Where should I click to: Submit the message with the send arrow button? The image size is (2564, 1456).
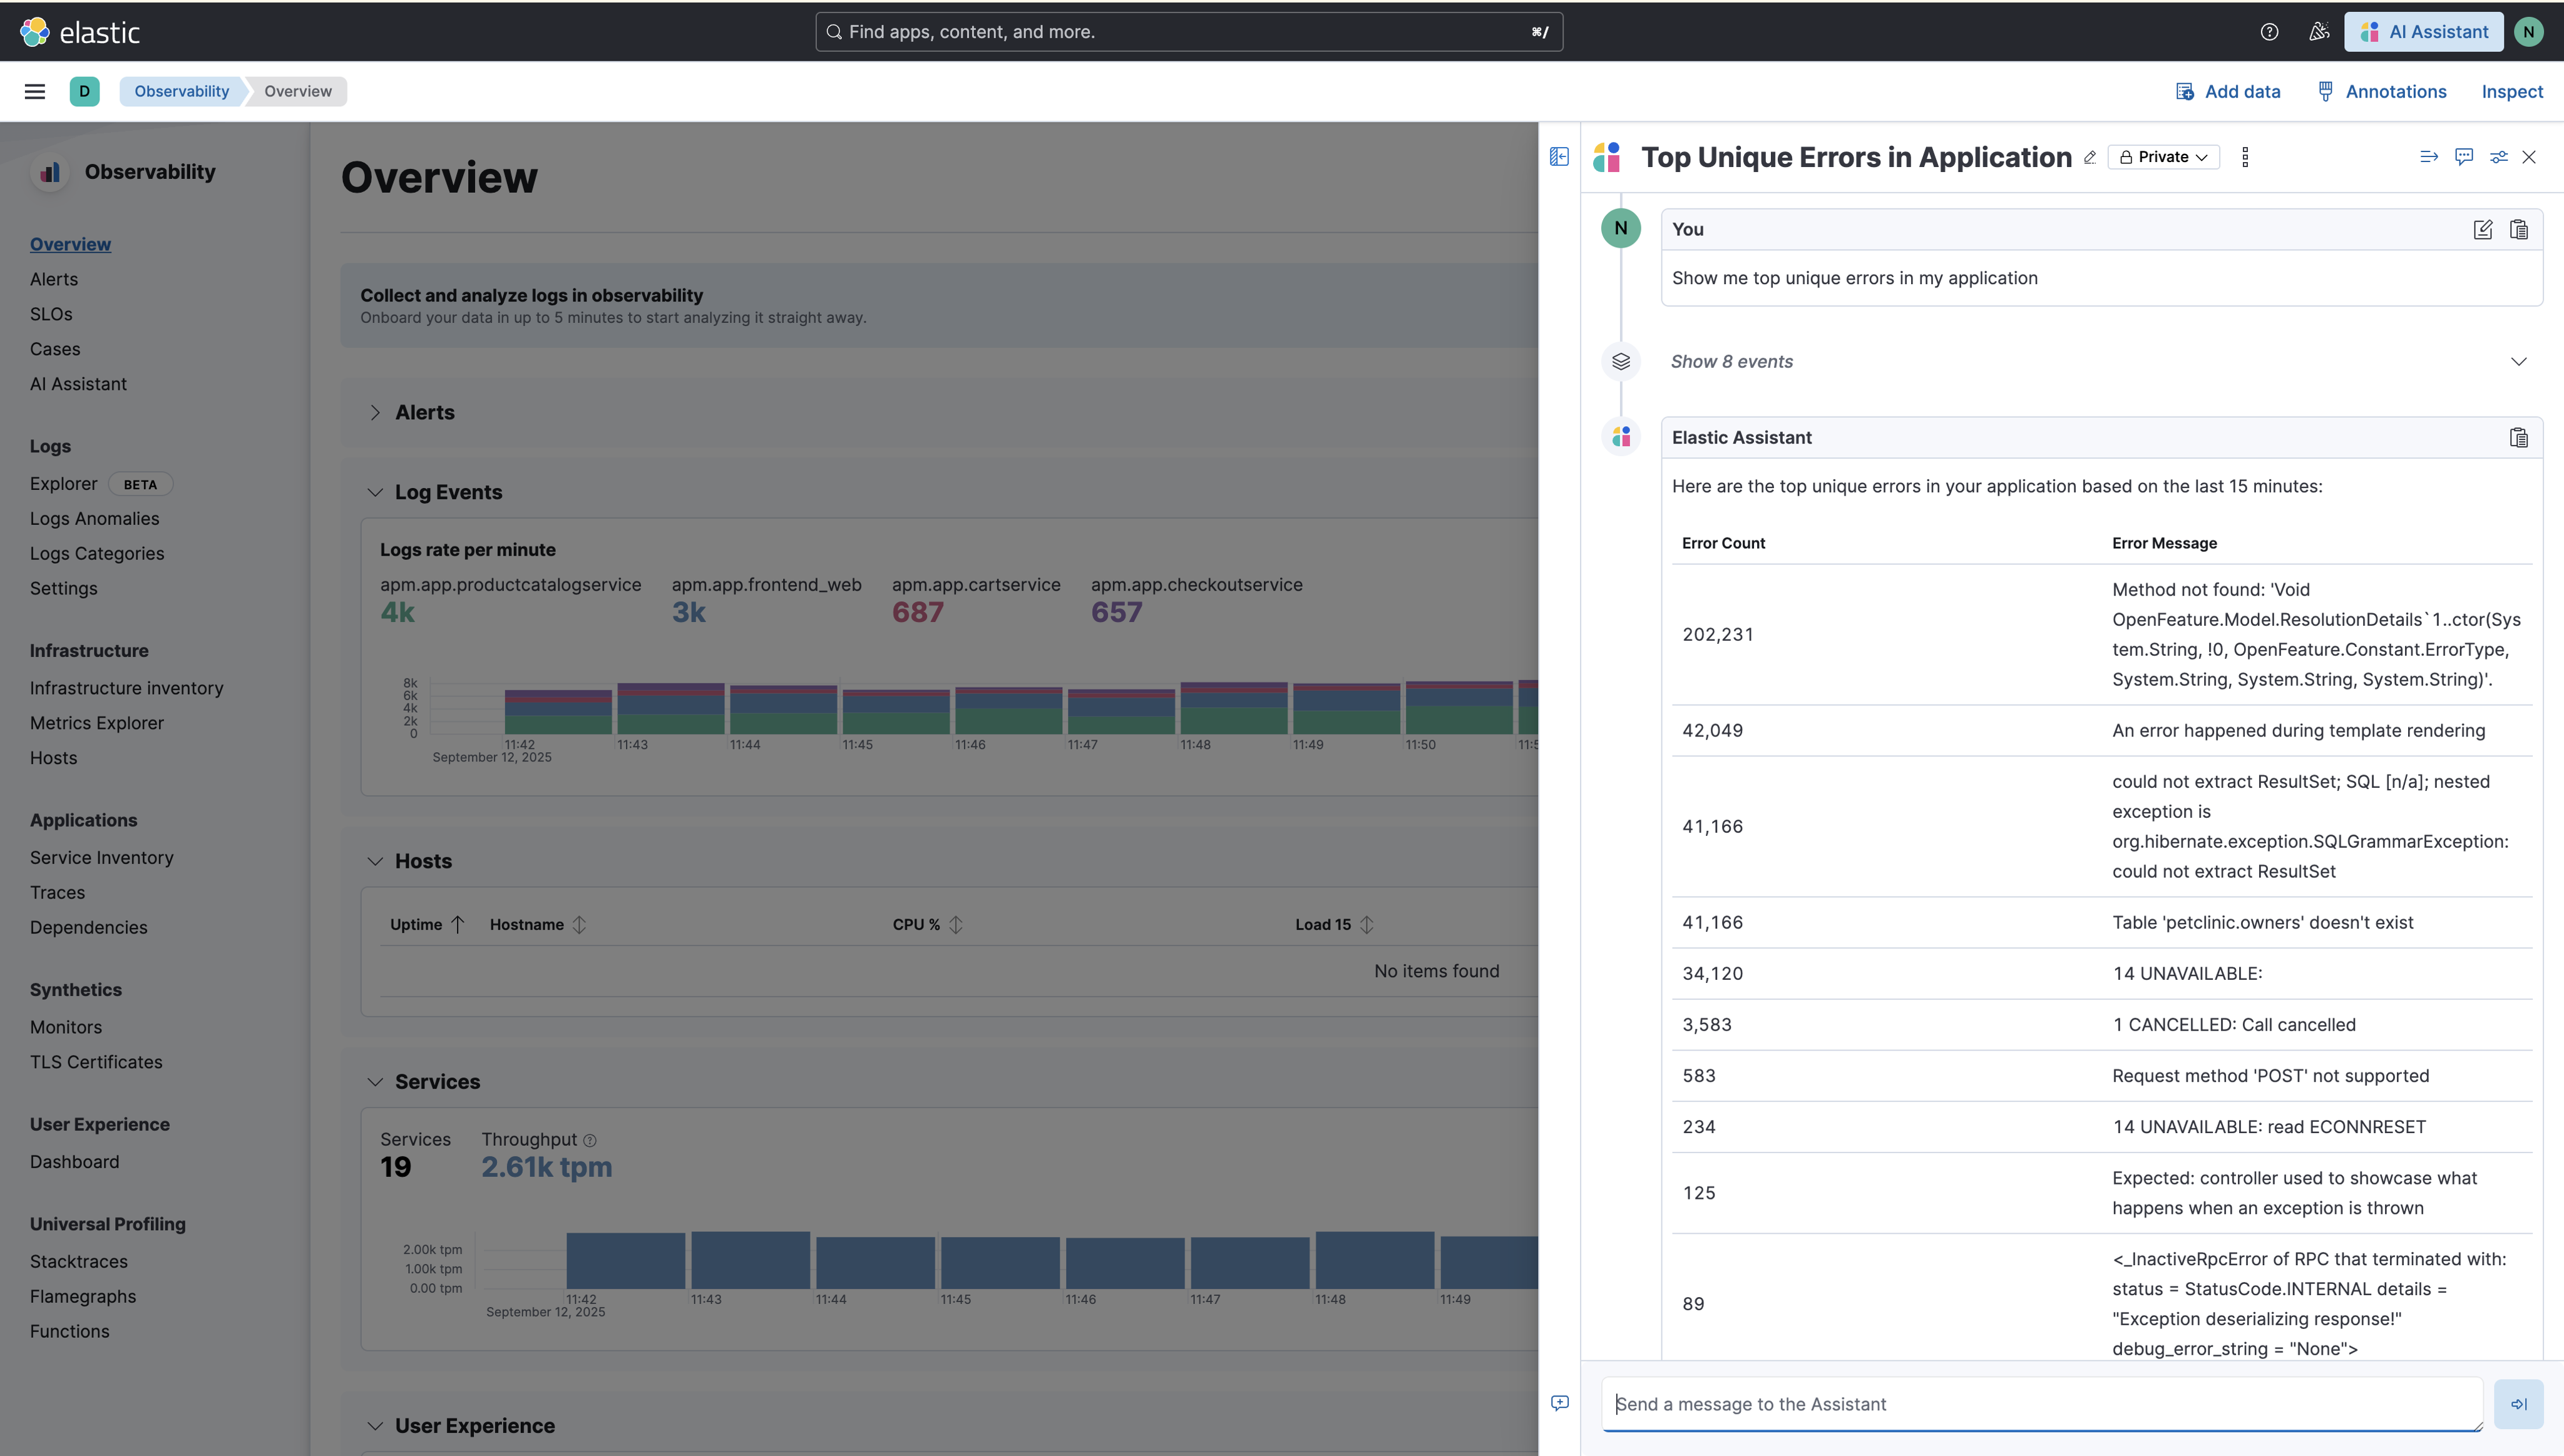[2519, 1403]
